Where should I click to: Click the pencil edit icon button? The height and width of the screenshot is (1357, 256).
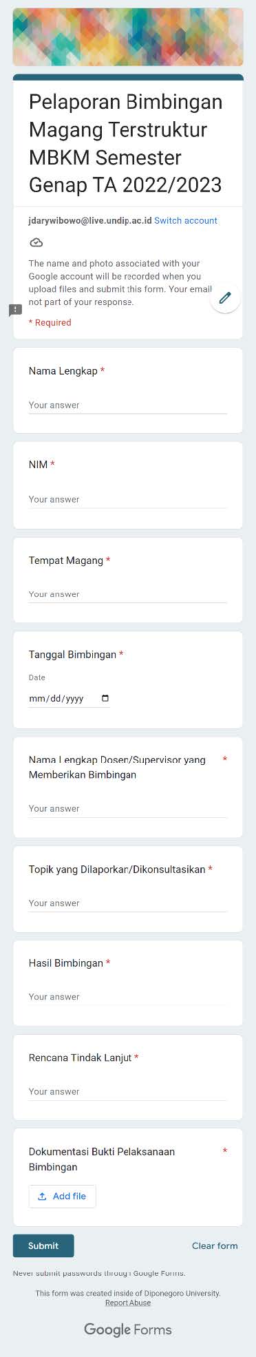[x=225, y=298]
